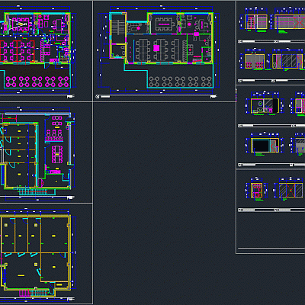Click the elevation containing the green circular symbol
Screen dimensions: 305x305
pos(265,106)
